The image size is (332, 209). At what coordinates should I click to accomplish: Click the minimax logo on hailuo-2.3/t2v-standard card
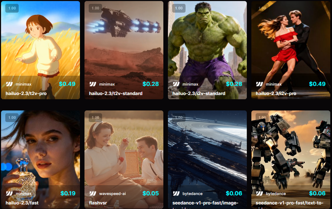tap(93, 84)
